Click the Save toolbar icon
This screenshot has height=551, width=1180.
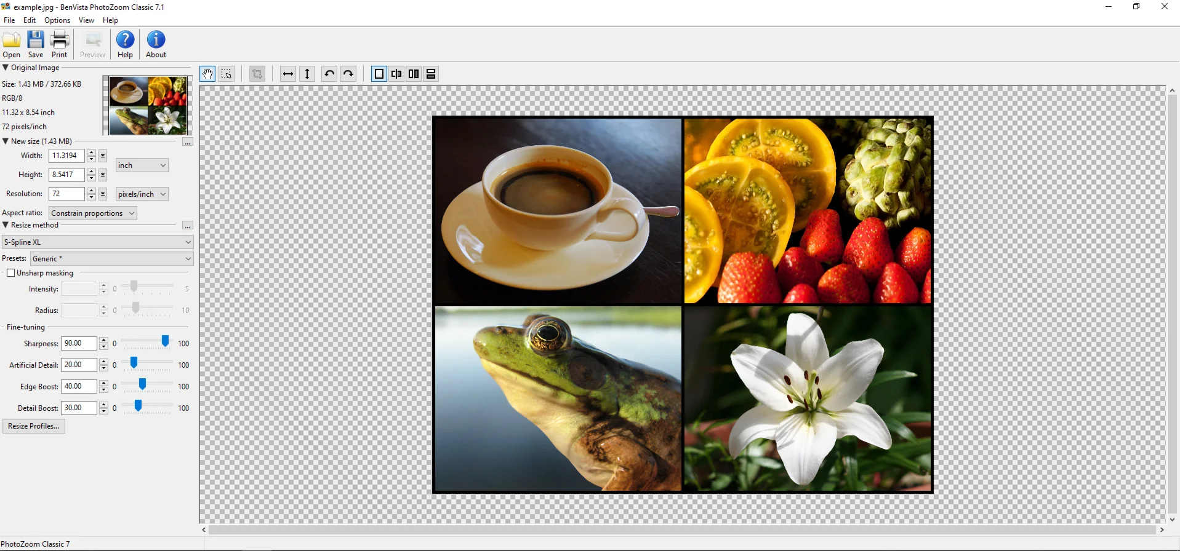tap(36, 44)
